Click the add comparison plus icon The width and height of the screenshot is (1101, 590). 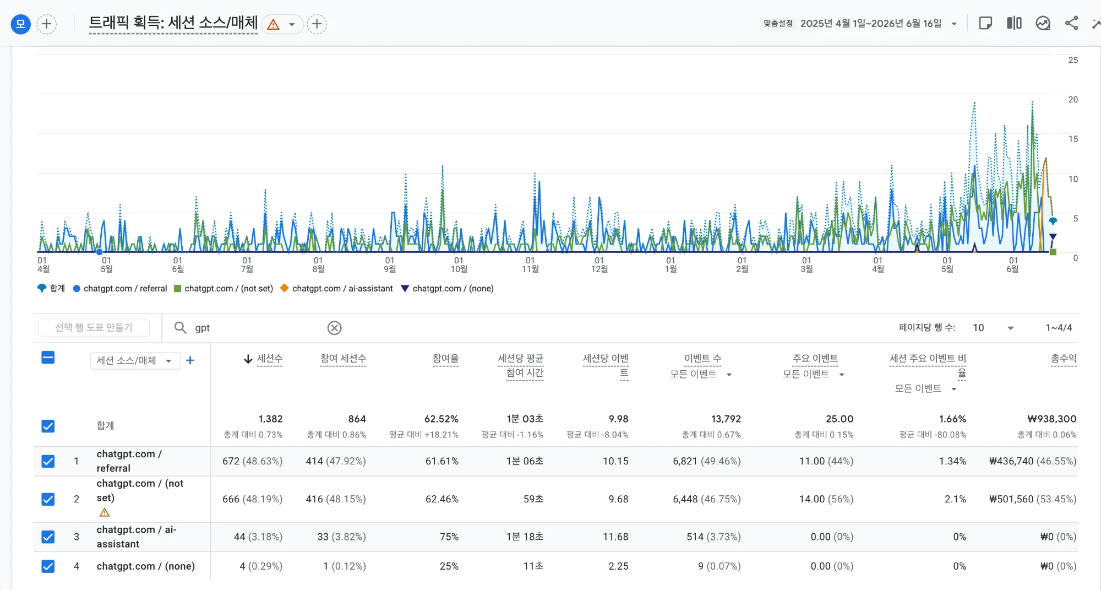(x=47, y=24)
